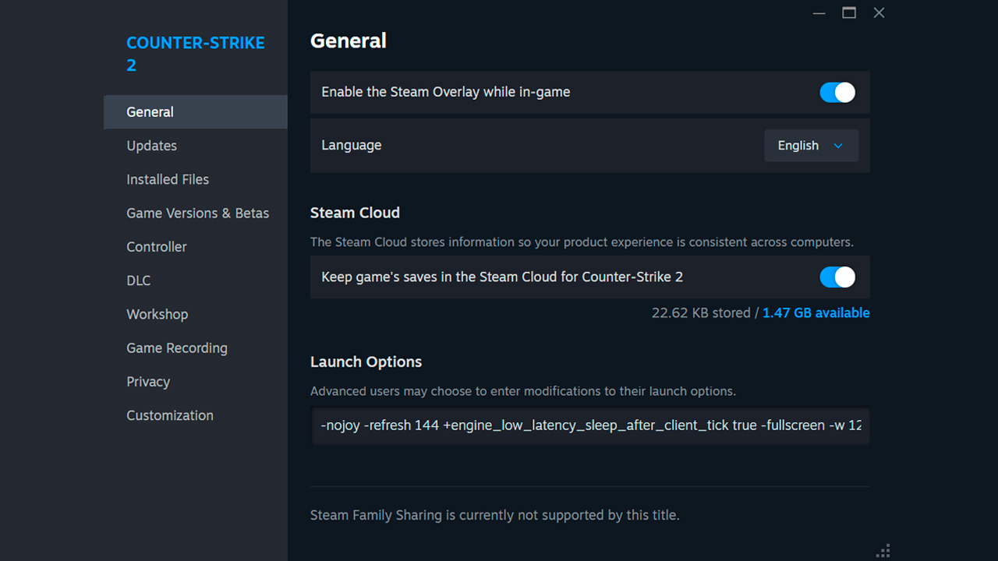Switch to the Controller settings

(196, 247)
